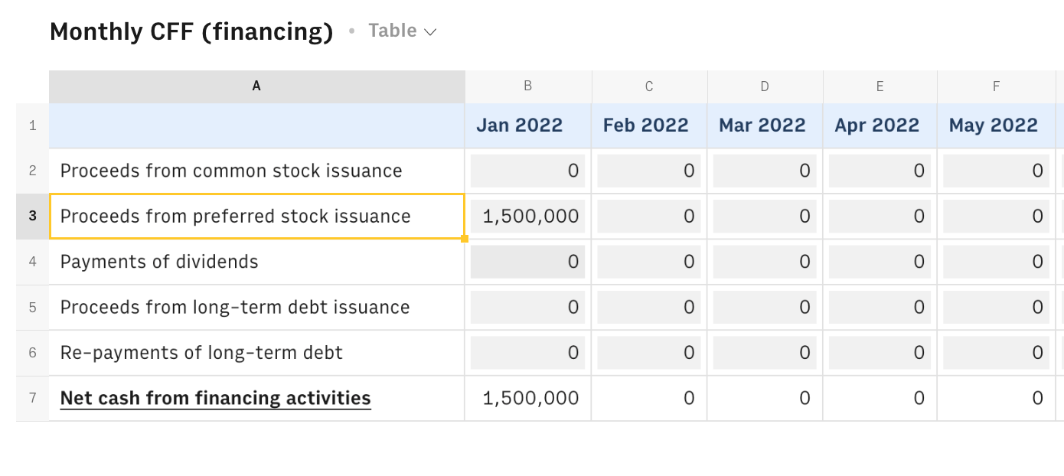Select row 3 number header
The width and height of the screenshot is (1064, 476).
[32, 217]
